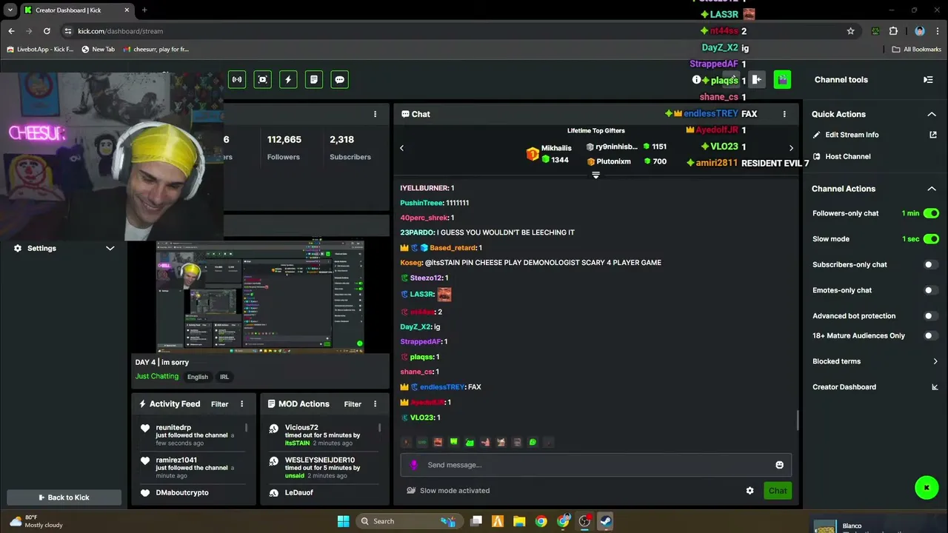The height and width of the screenshot is (533, 948).
Task: Open the stats panel three-dot menu
Action: point(375,114)
